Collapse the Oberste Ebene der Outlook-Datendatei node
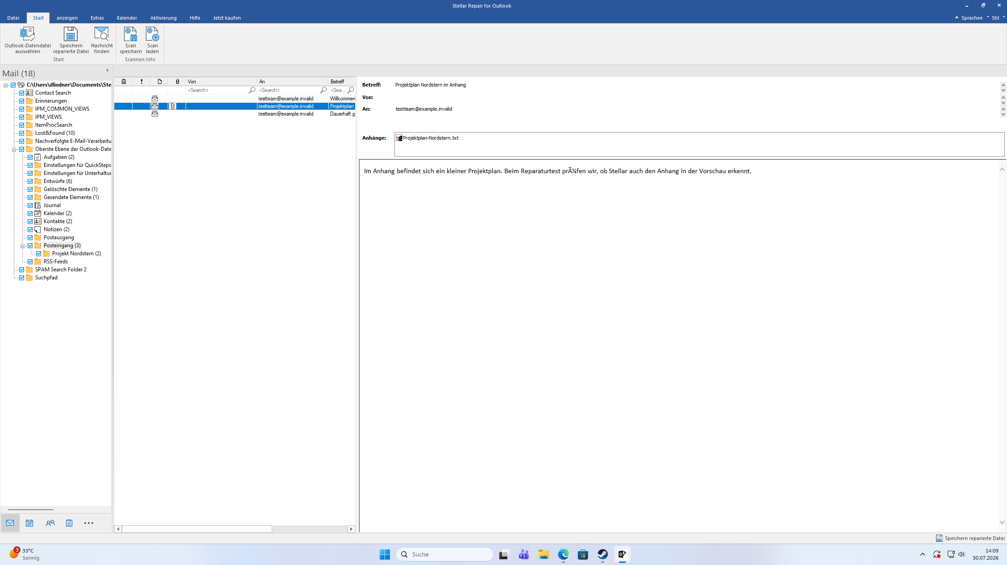 click(x=14, y=150)
